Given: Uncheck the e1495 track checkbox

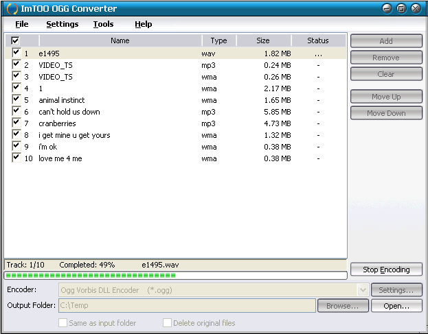Looking at the screenshot, I should click(x=16, y=53).
